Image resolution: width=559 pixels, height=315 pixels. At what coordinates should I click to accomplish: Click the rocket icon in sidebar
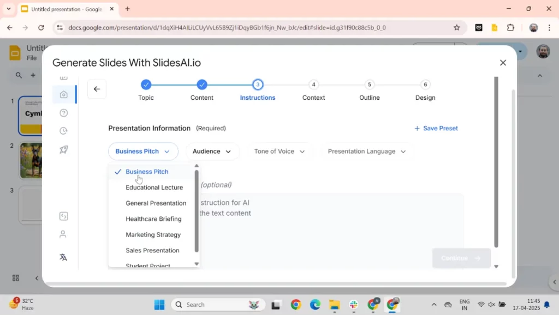click(63, 149)
